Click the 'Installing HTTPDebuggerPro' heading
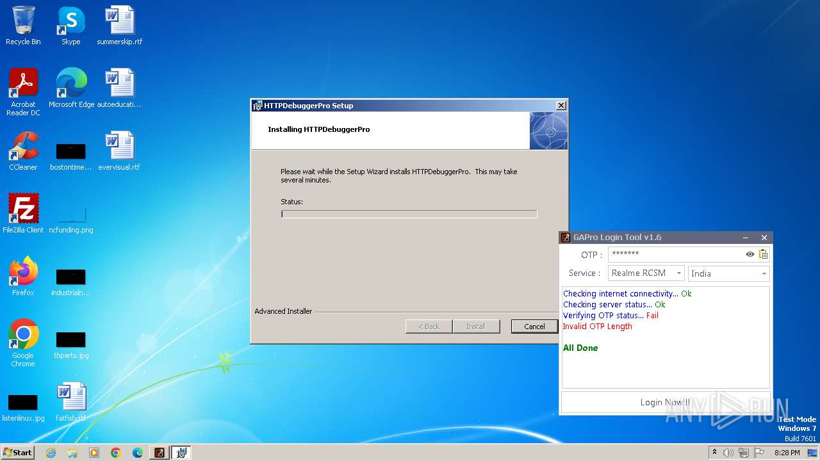 tap(318, 129)
